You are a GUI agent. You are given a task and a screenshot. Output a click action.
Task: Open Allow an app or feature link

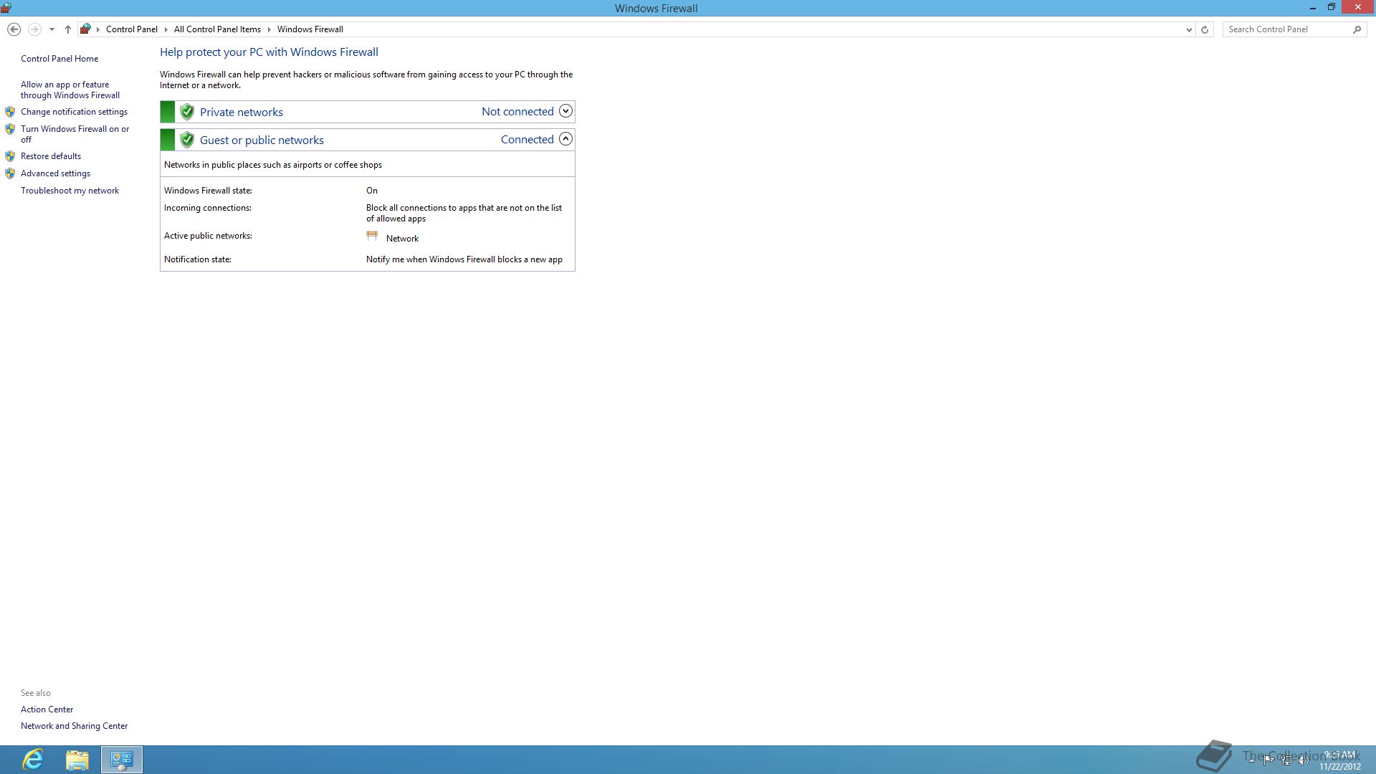tap(70, 90)
